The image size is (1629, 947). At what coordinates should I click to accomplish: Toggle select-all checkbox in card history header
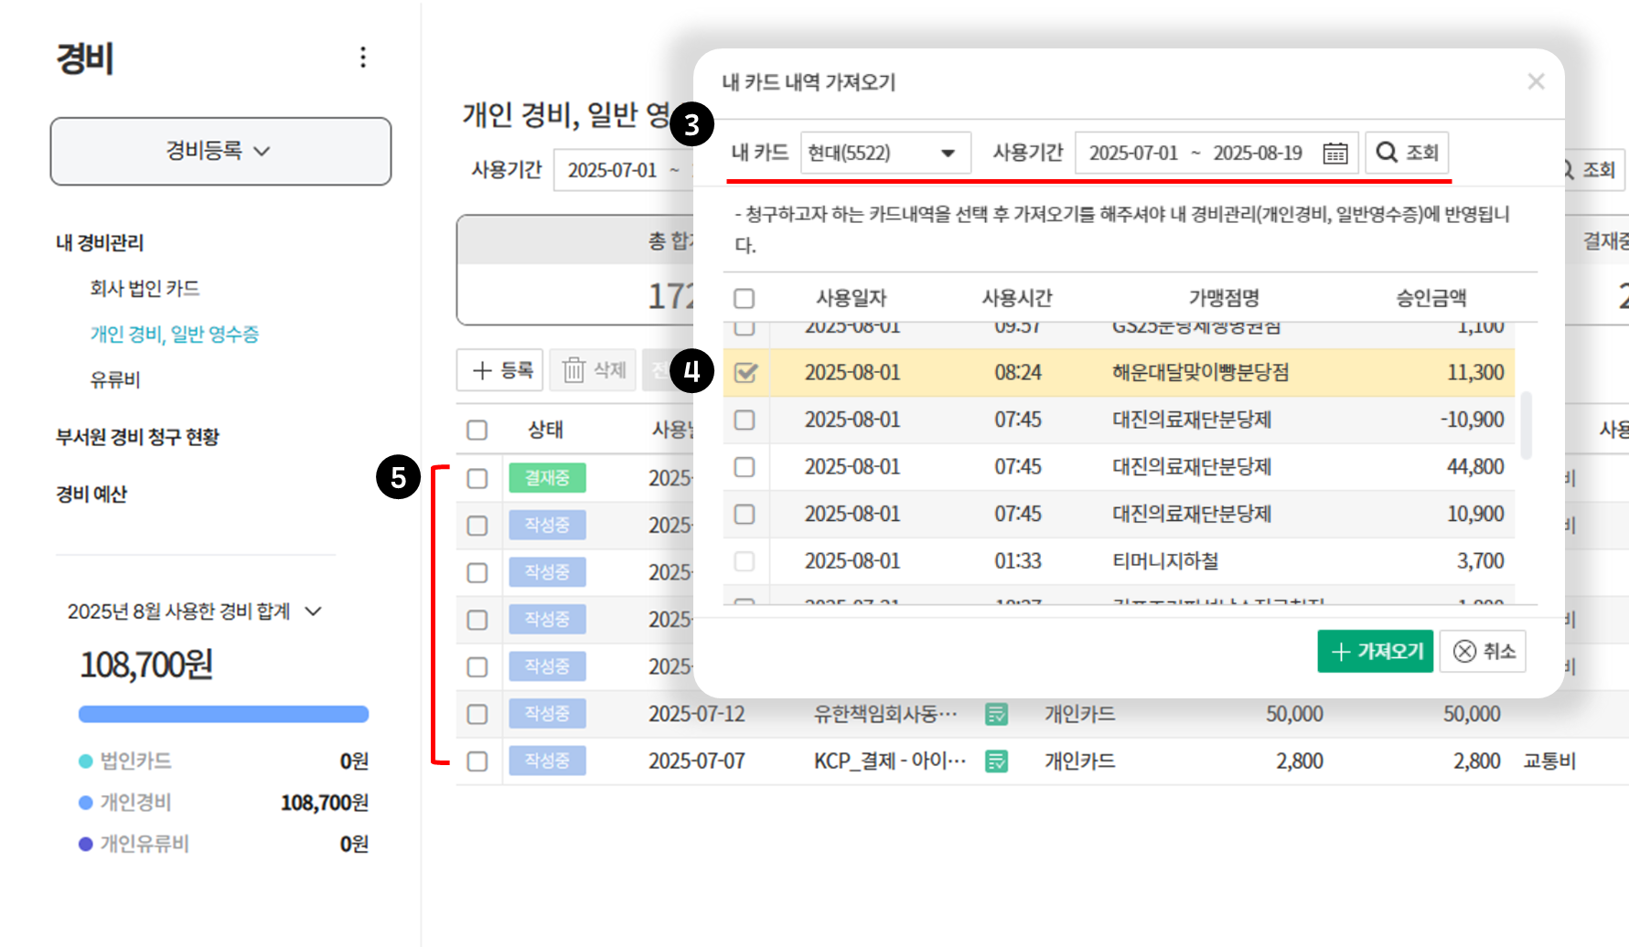pyautogui.click(x=745, y=299)
